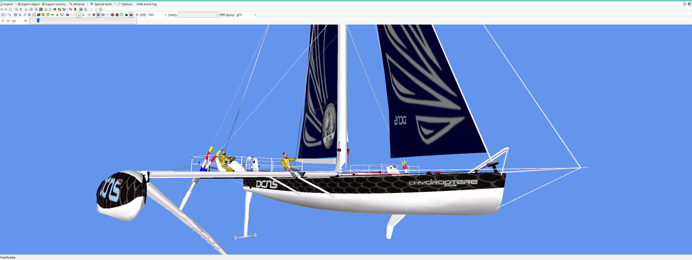Click the animation timeline slider track
This screenshot has height=260, width=692.
(83, 21)
